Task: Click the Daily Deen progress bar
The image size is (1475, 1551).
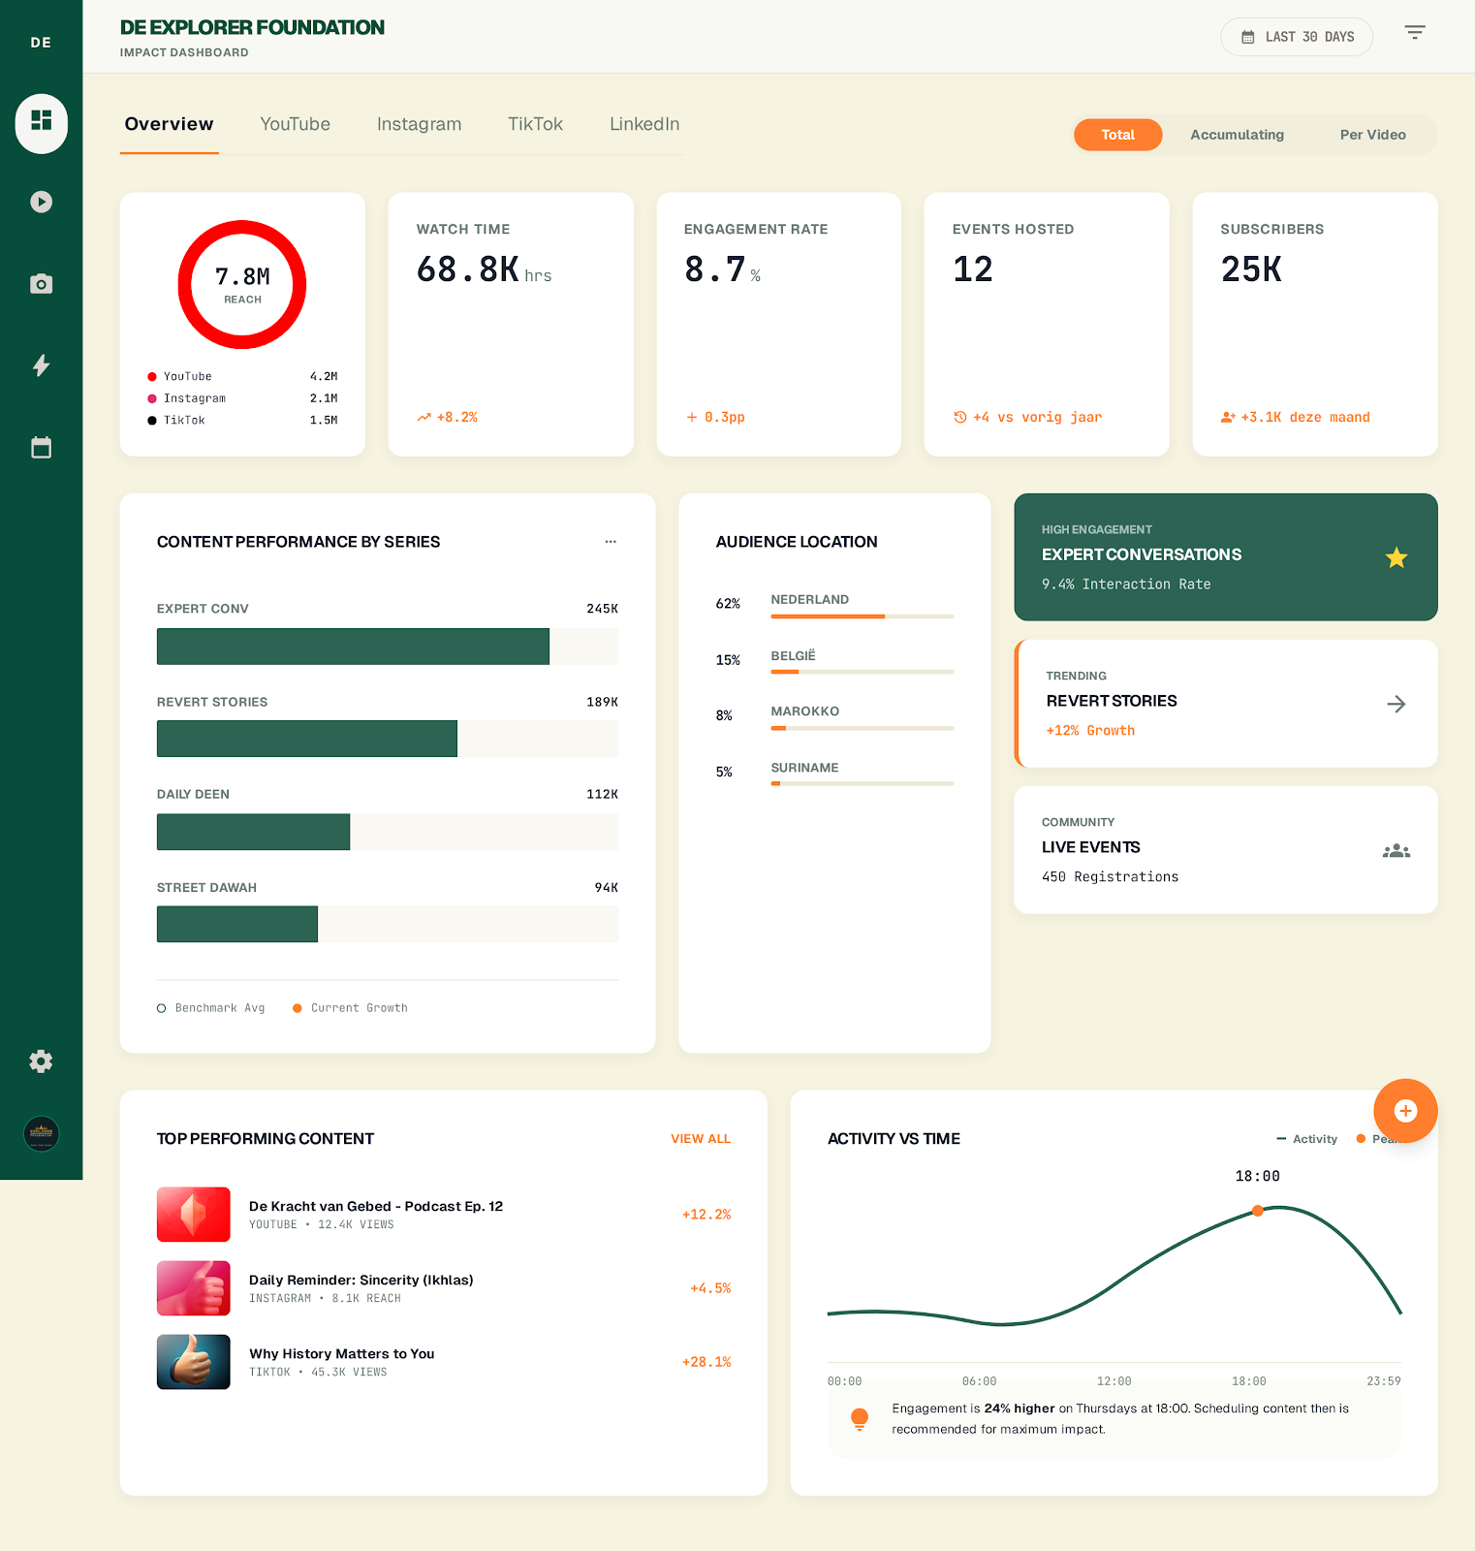Action: [x=388, y=832]
